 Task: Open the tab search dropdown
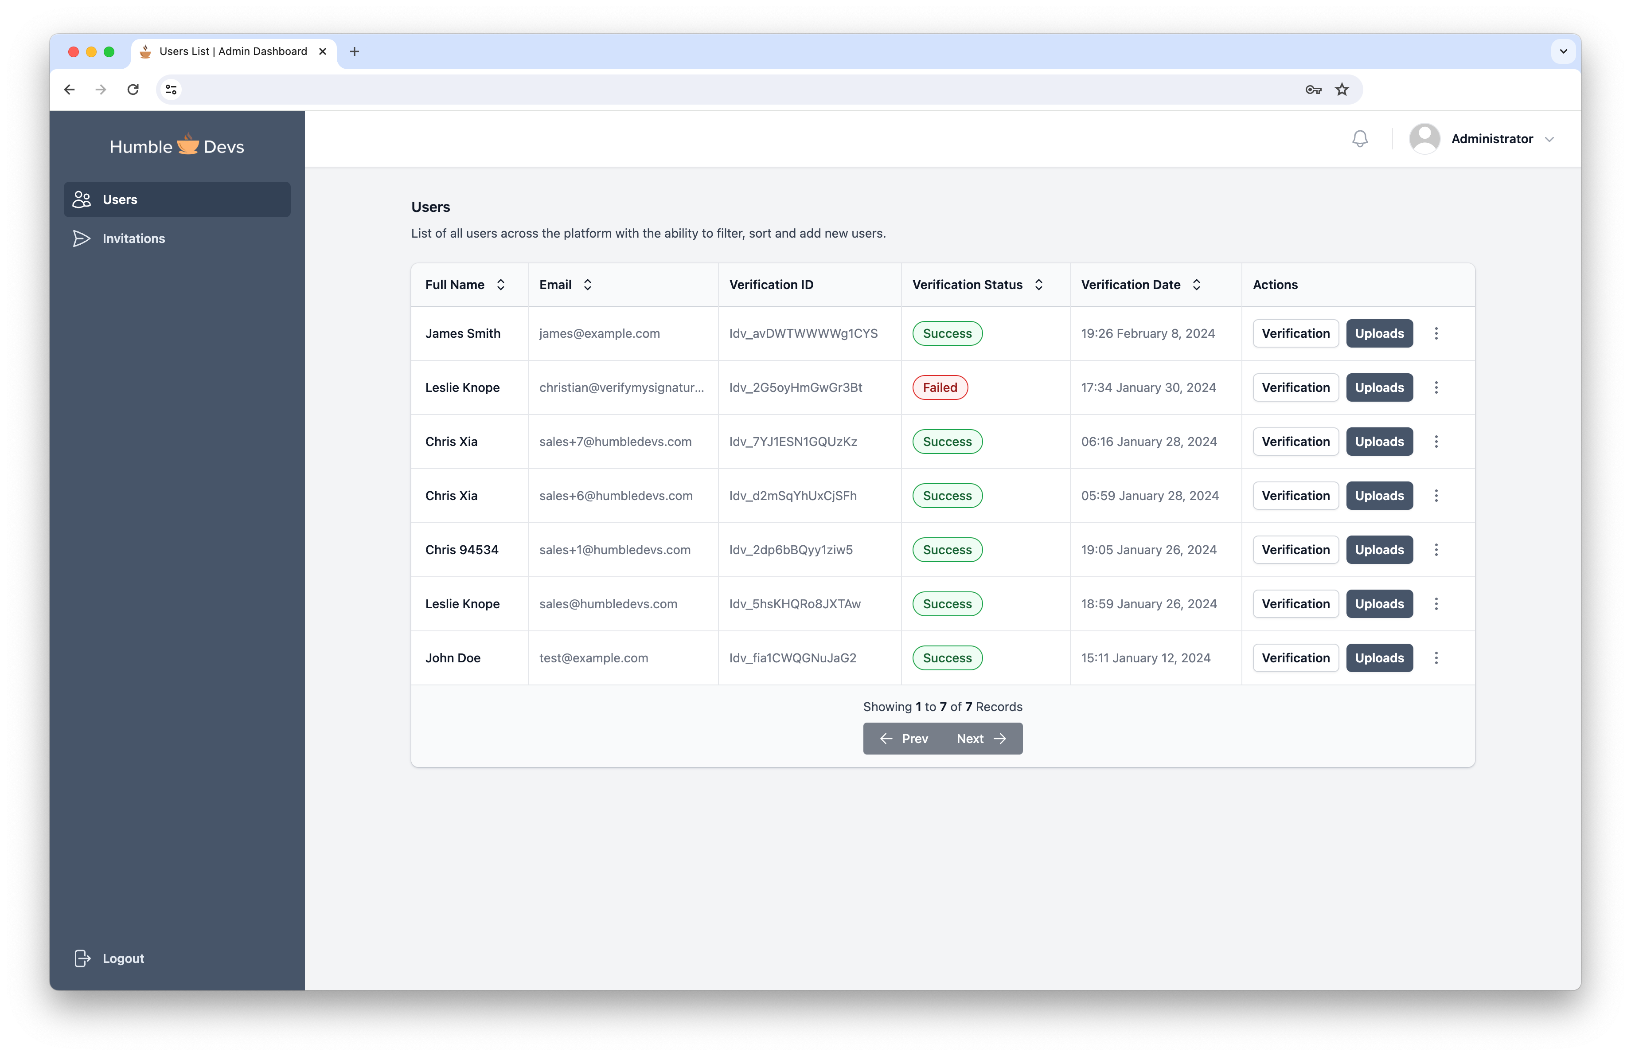1563,51
